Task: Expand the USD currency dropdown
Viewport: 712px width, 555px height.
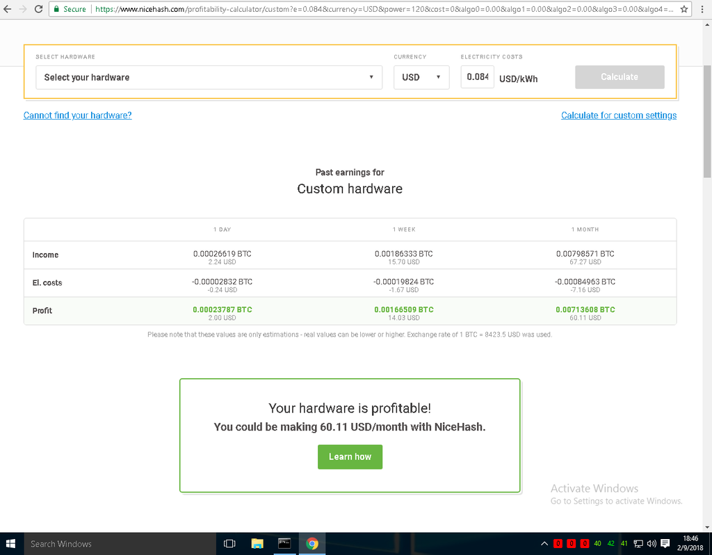Action: [421, 77]
